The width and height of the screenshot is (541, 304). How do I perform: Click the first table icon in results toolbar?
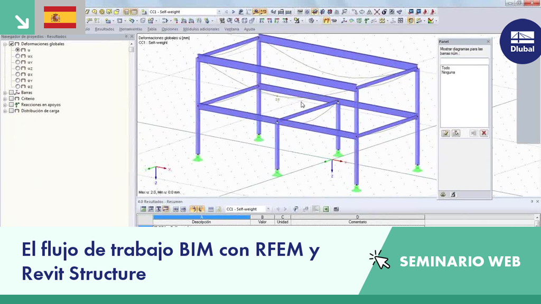[143, 209]
